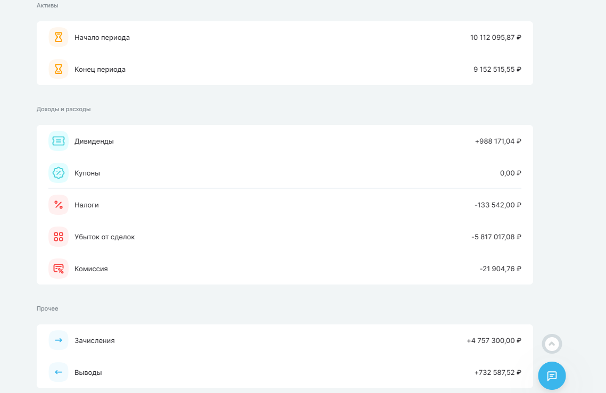
Task: Select the Дивиденды ticket icon
Action: [59, 141]
